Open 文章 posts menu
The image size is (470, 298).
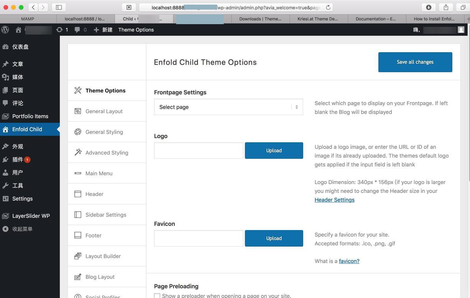point(30,64)
